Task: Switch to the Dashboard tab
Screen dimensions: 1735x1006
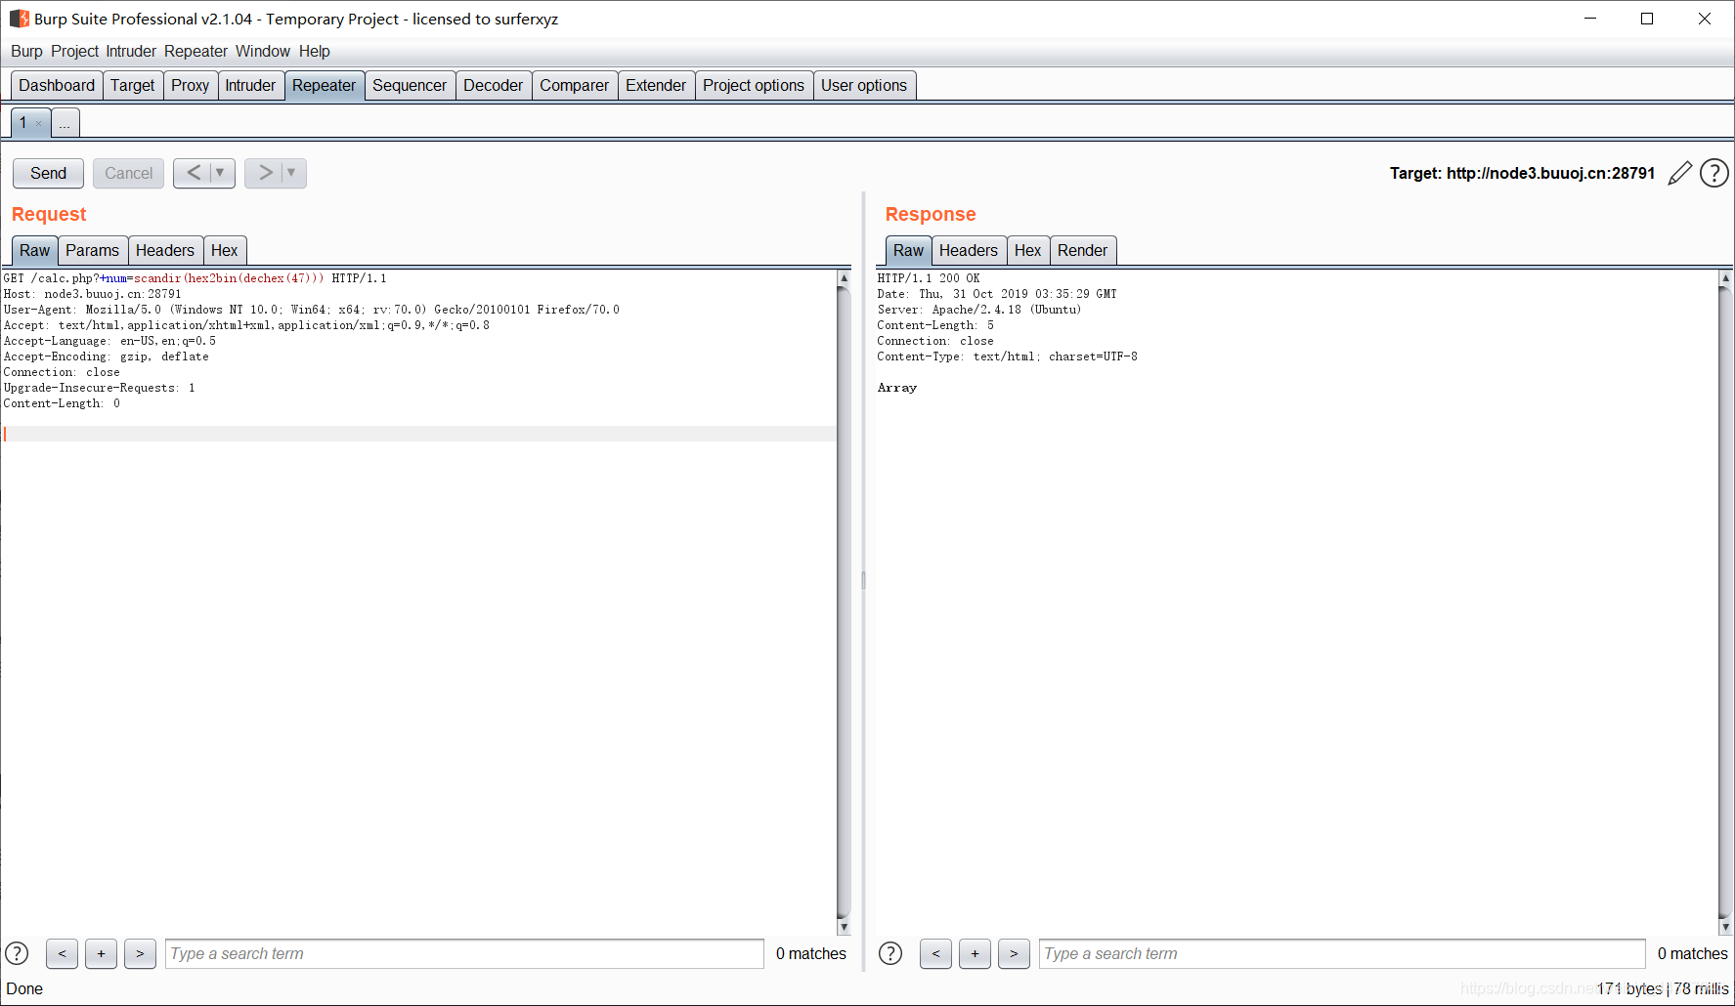Action: click(x=57, y=85)
